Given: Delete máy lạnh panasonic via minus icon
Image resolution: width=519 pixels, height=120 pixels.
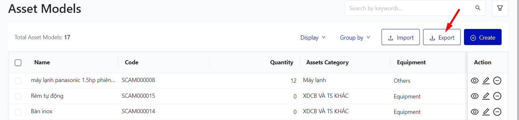Looking at the screenshot, I should coord(497,80).
